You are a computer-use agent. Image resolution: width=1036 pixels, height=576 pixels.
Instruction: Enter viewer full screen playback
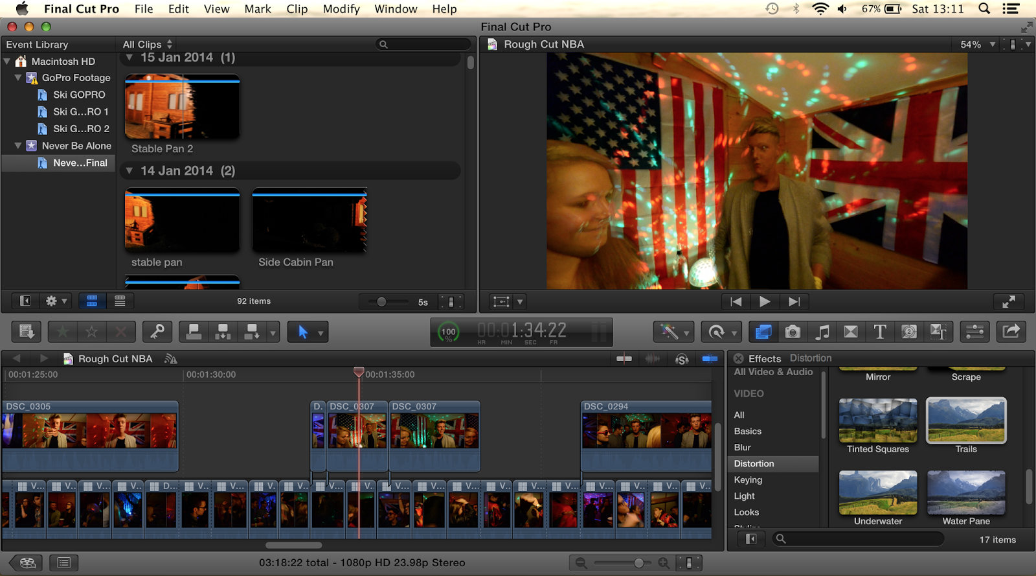click(1009, 301)
